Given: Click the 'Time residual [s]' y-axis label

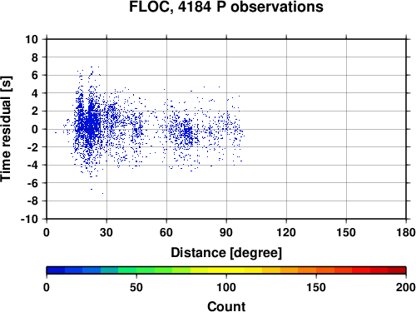Looking at the screenshot, I should tap(6, 129).
